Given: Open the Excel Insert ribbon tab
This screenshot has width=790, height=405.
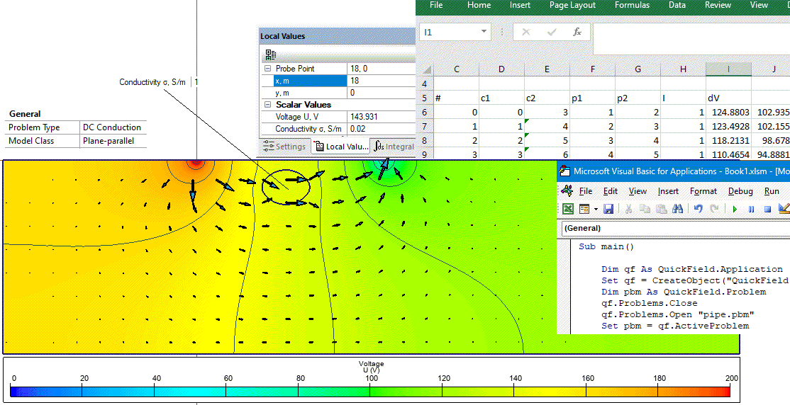Looking at the screenshot, I should coord(520,5).
